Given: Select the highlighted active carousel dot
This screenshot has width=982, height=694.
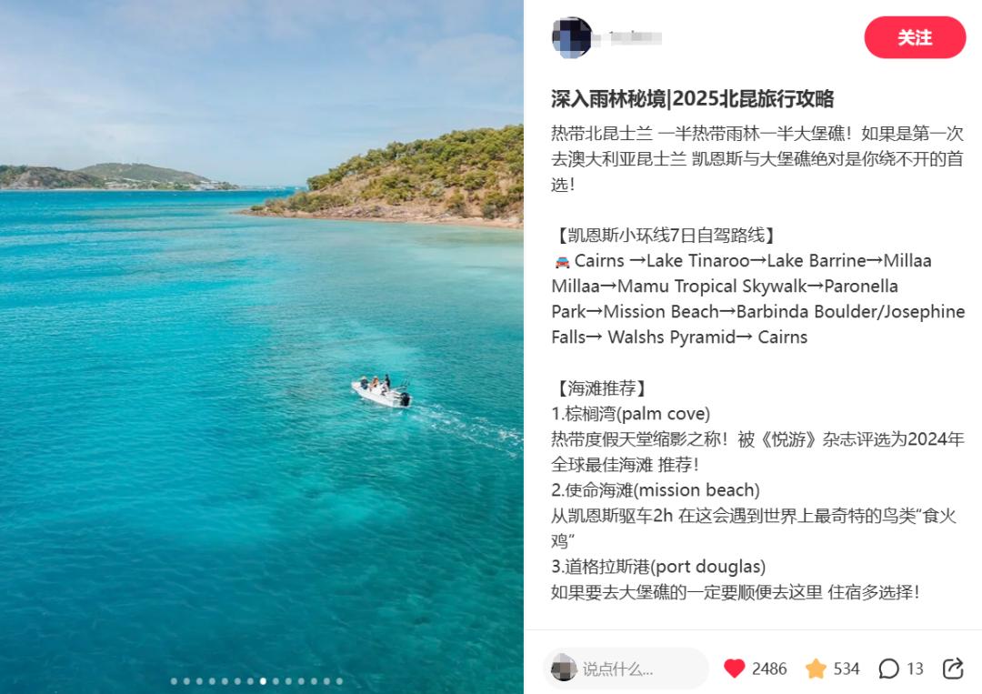Looking at the screenshot, I should click(x=263, y=681).
